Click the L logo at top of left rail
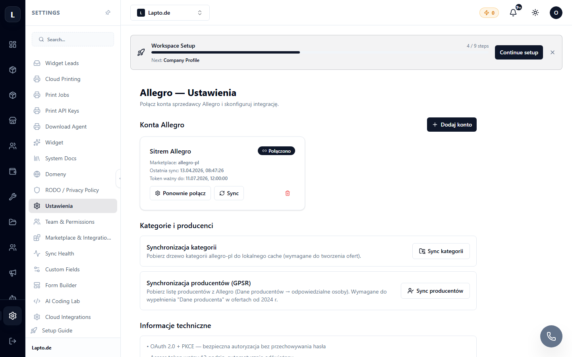The height and width of the screenshot is (357, 572). [13, 15]
